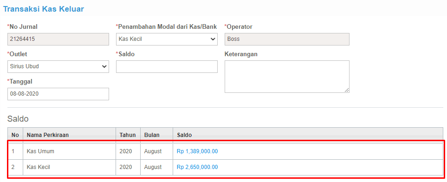The width and height of the screenshot is (447, 182).
Task: Click the Tanggal label
Action: 19,82
